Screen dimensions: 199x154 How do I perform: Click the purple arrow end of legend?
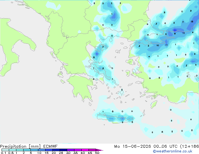[x=99, y=150]
